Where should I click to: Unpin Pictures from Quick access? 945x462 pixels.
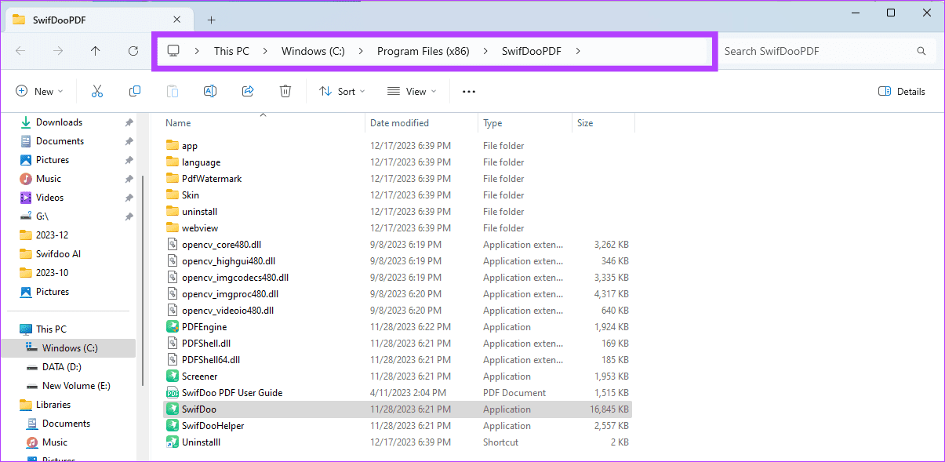point(128,159)
